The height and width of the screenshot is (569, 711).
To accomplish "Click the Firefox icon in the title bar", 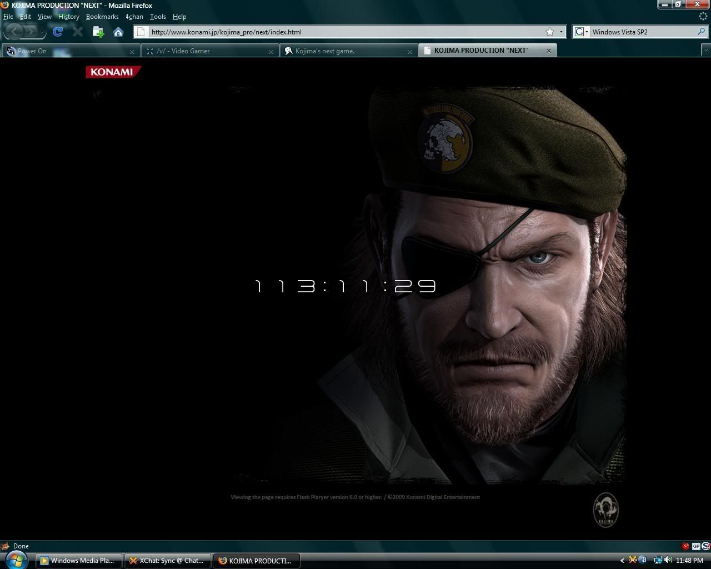I will coord(5,5).
